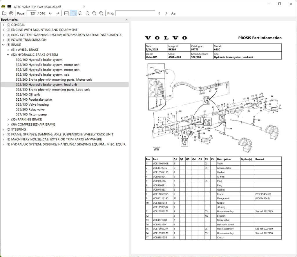297x257 pixels.
Task: Click the 'See ref 522/150' remark
Action: pos(264,229)
